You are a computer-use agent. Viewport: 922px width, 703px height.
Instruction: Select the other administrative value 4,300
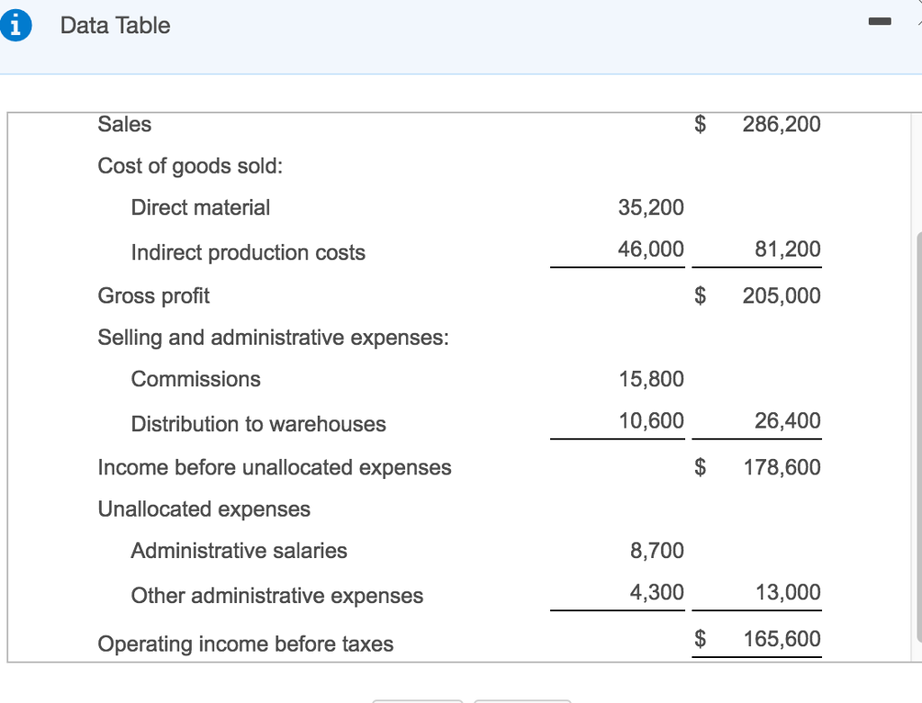(656, 592)
